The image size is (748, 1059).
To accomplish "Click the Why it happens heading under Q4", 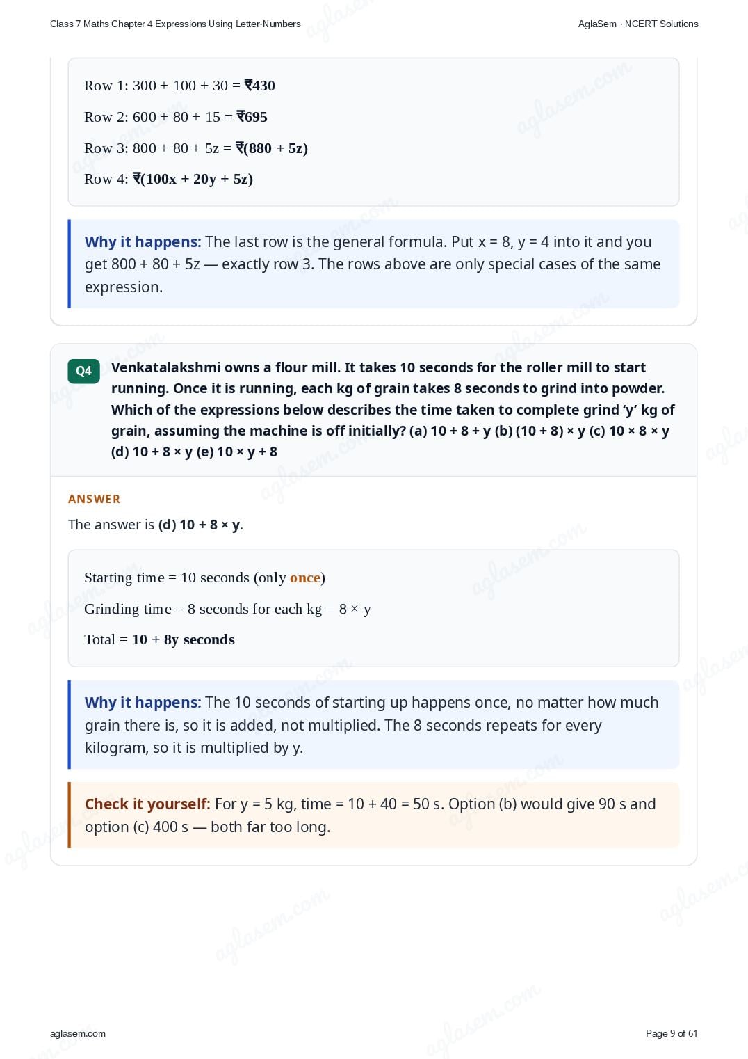I will point(143,702).
